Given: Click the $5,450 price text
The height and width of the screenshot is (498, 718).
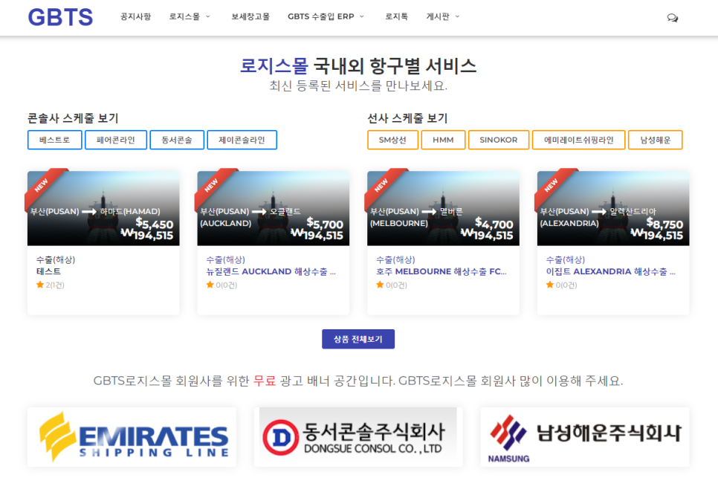Looking at the screenshot, I should pyautogui.click(x=155, y=224).
